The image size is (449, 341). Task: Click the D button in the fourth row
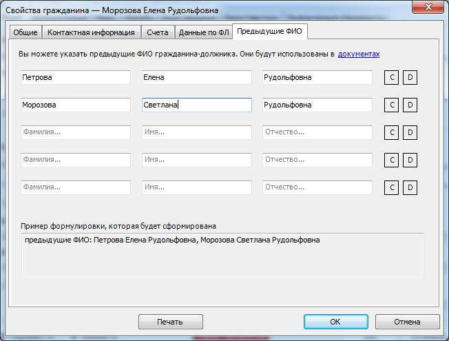tap(410, 161)
